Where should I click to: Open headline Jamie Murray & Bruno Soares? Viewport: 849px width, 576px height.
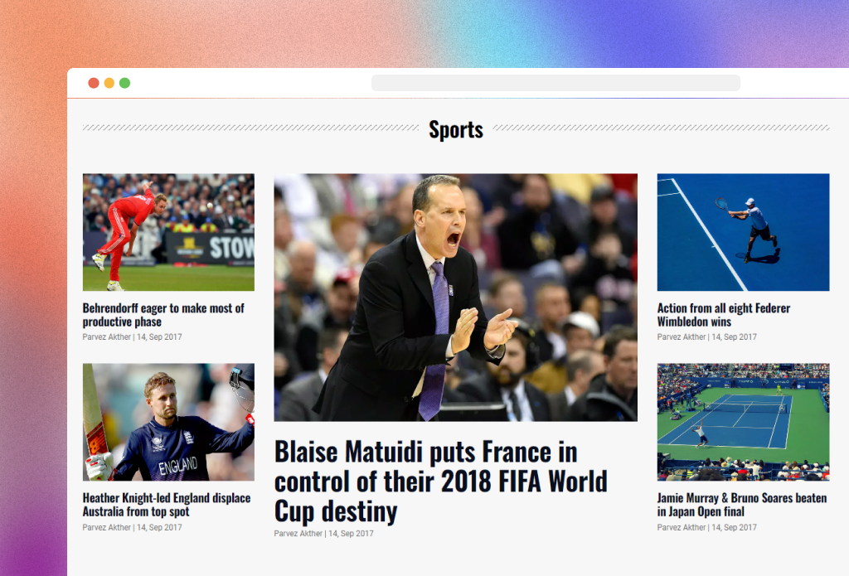tap(742, 505)
